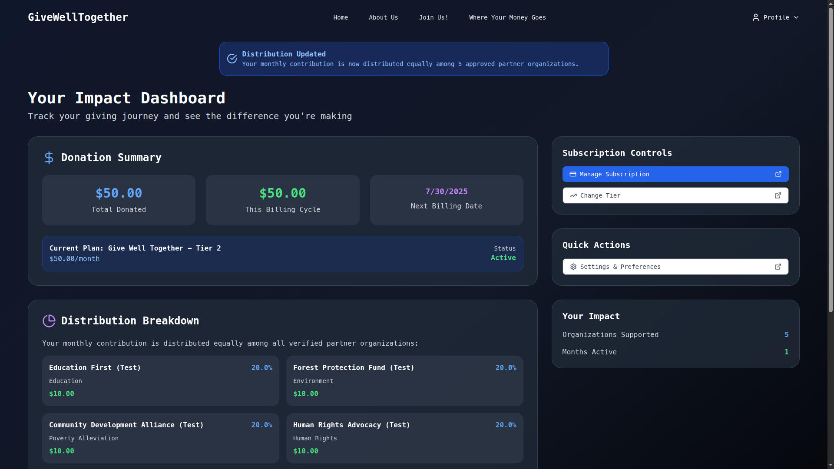Open the Join Us! nav link
The image size is (834, 469).
(x=433, y=17)
